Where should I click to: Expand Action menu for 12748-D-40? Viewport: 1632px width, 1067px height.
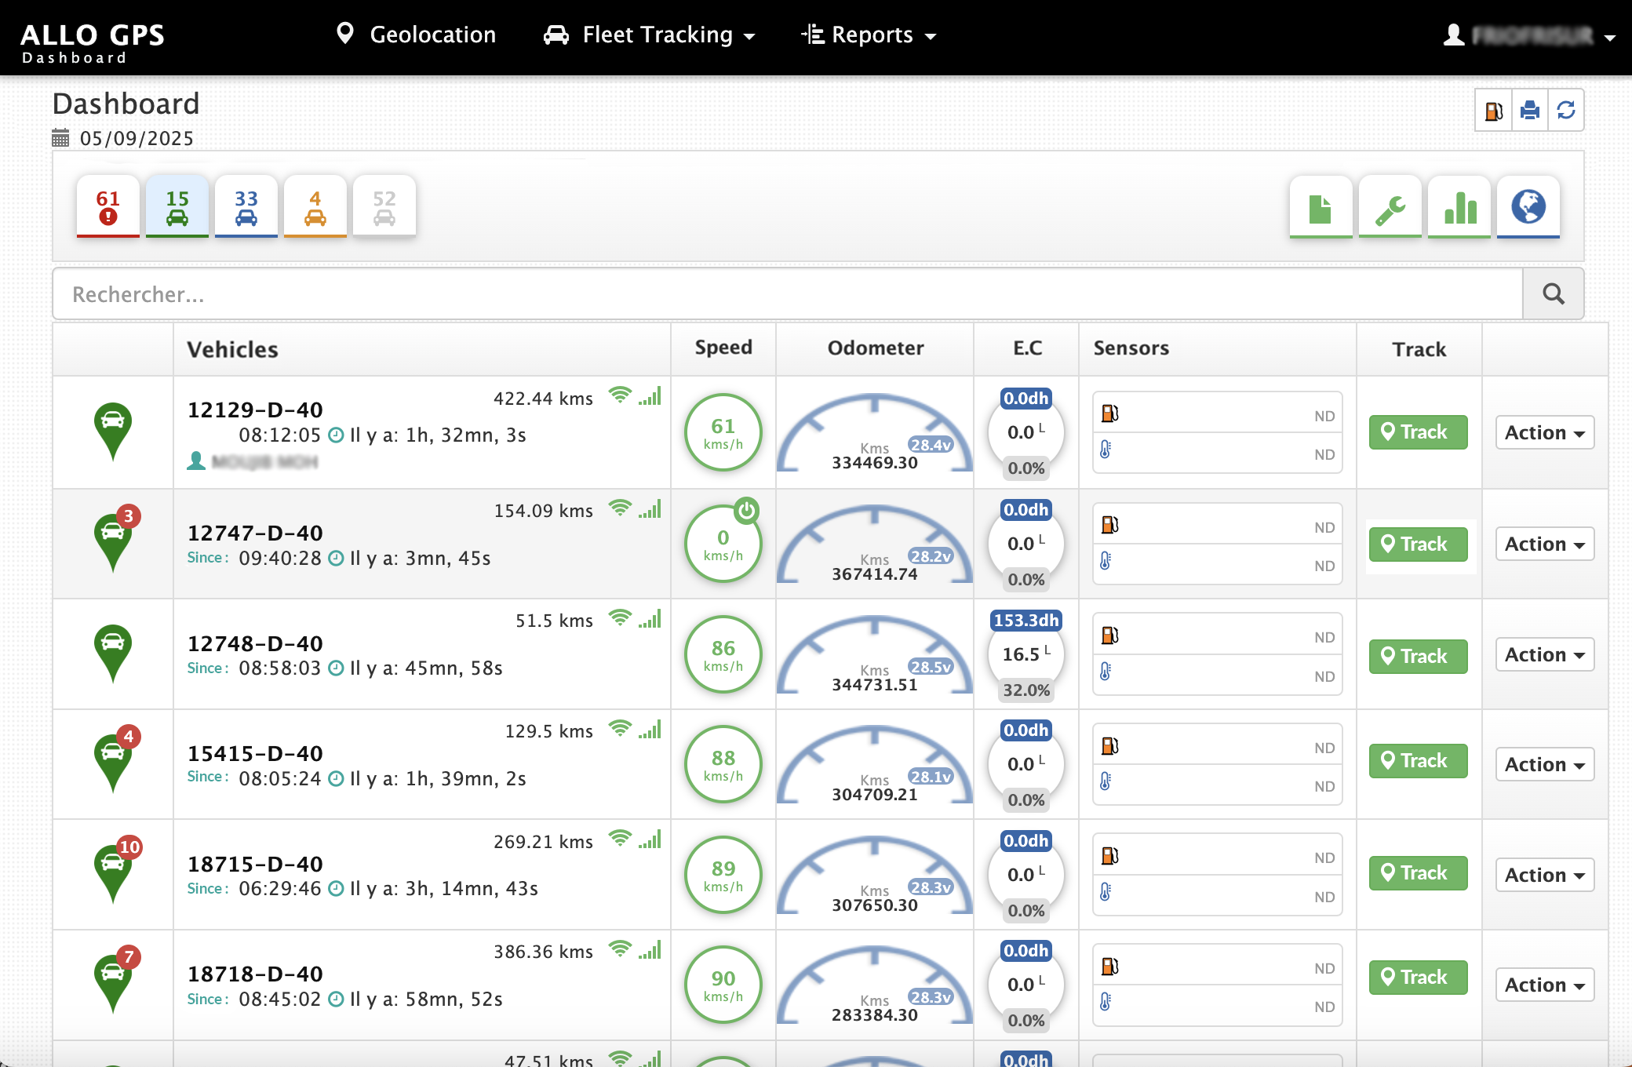click(1544, 654)
